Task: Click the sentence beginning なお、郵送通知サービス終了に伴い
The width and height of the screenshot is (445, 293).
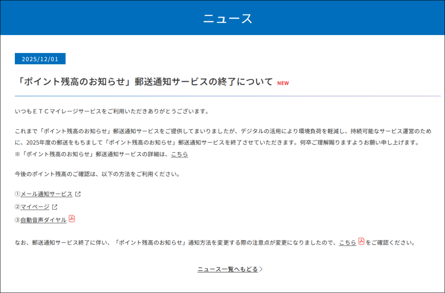Action: 174,243
